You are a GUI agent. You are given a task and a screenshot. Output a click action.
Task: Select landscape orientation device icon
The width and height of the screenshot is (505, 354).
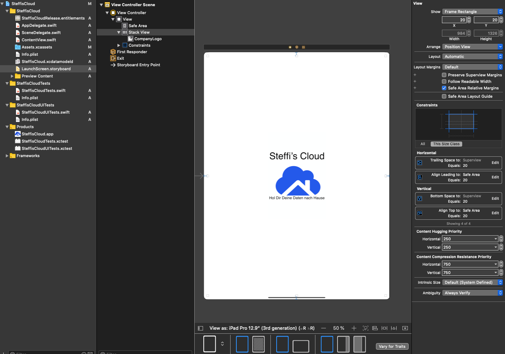301,346
